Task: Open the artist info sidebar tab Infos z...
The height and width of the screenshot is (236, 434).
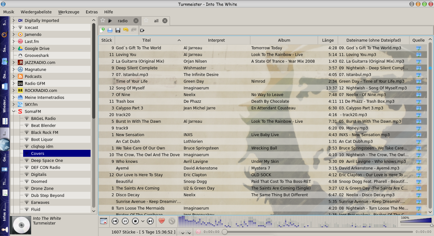Action: (4, 217)
